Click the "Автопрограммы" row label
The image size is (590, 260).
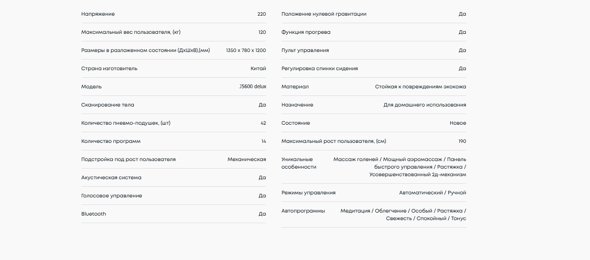pyautogui.click(x=303, y=211)
